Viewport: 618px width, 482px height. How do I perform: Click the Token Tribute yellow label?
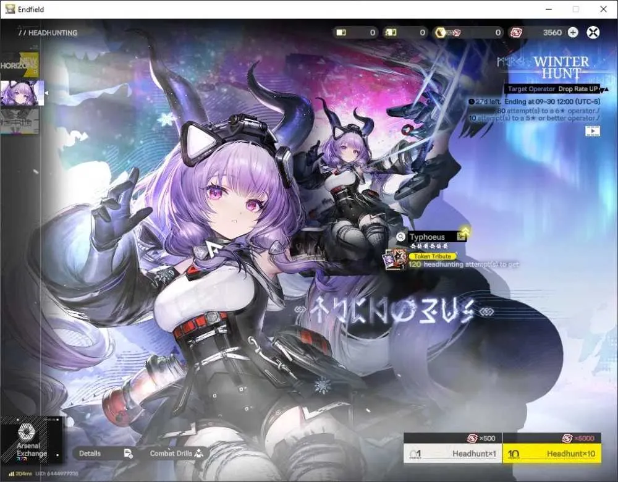[x=433, y=256]
